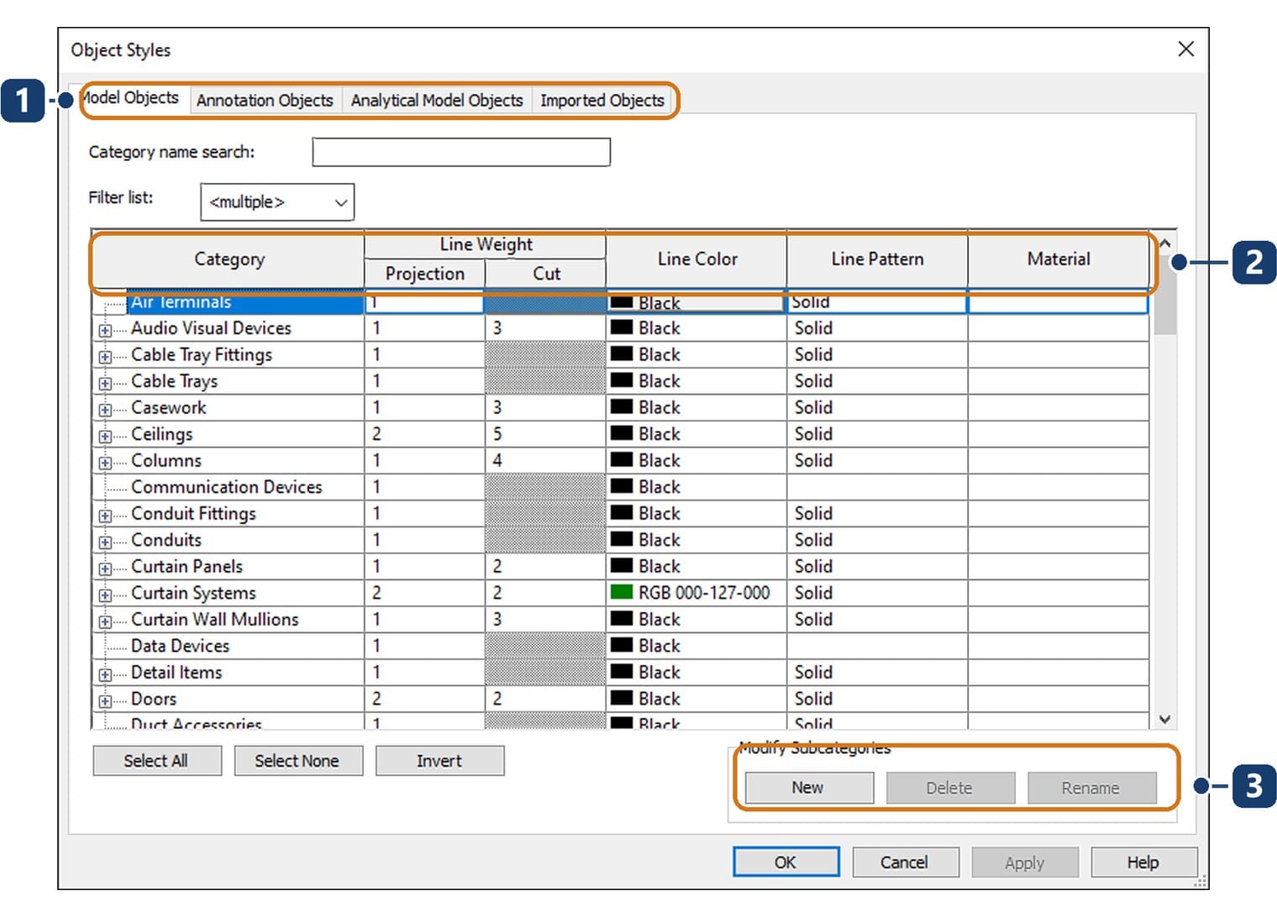Click the Delete subcategory button
This screenshot has height=917, width=1277.
point(950,788)
